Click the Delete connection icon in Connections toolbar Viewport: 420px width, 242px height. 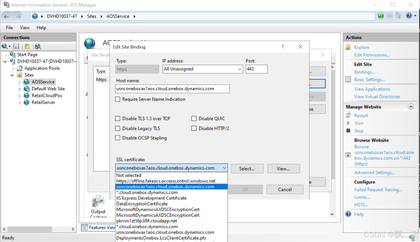pyautogui.click(x=38, y=46)
